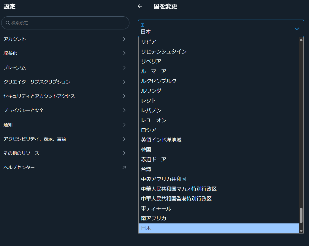Click the back arrow on 国を変更 screen

(x=140, y=6)
